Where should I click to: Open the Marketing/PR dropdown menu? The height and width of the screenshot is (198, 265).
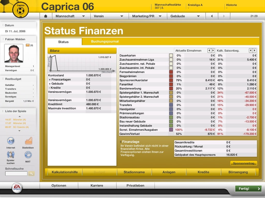pyautogui.click(x=148, y=16)
